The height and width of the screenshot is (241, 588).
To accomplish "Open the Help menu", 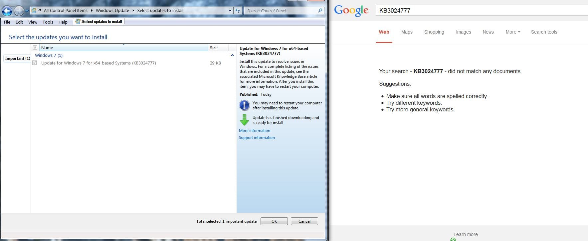I will [63, 22].
